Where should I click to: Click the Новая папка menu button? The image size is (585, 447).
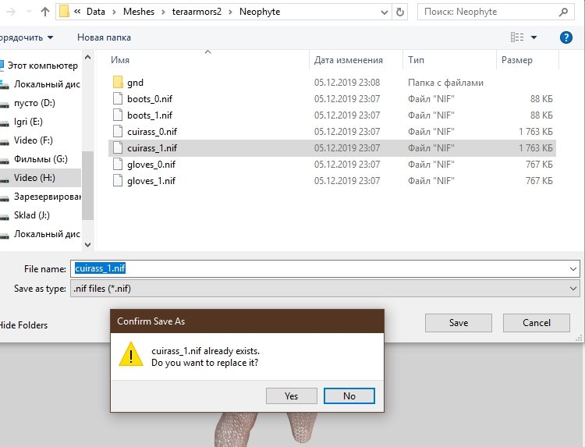(x=104, y=37)
